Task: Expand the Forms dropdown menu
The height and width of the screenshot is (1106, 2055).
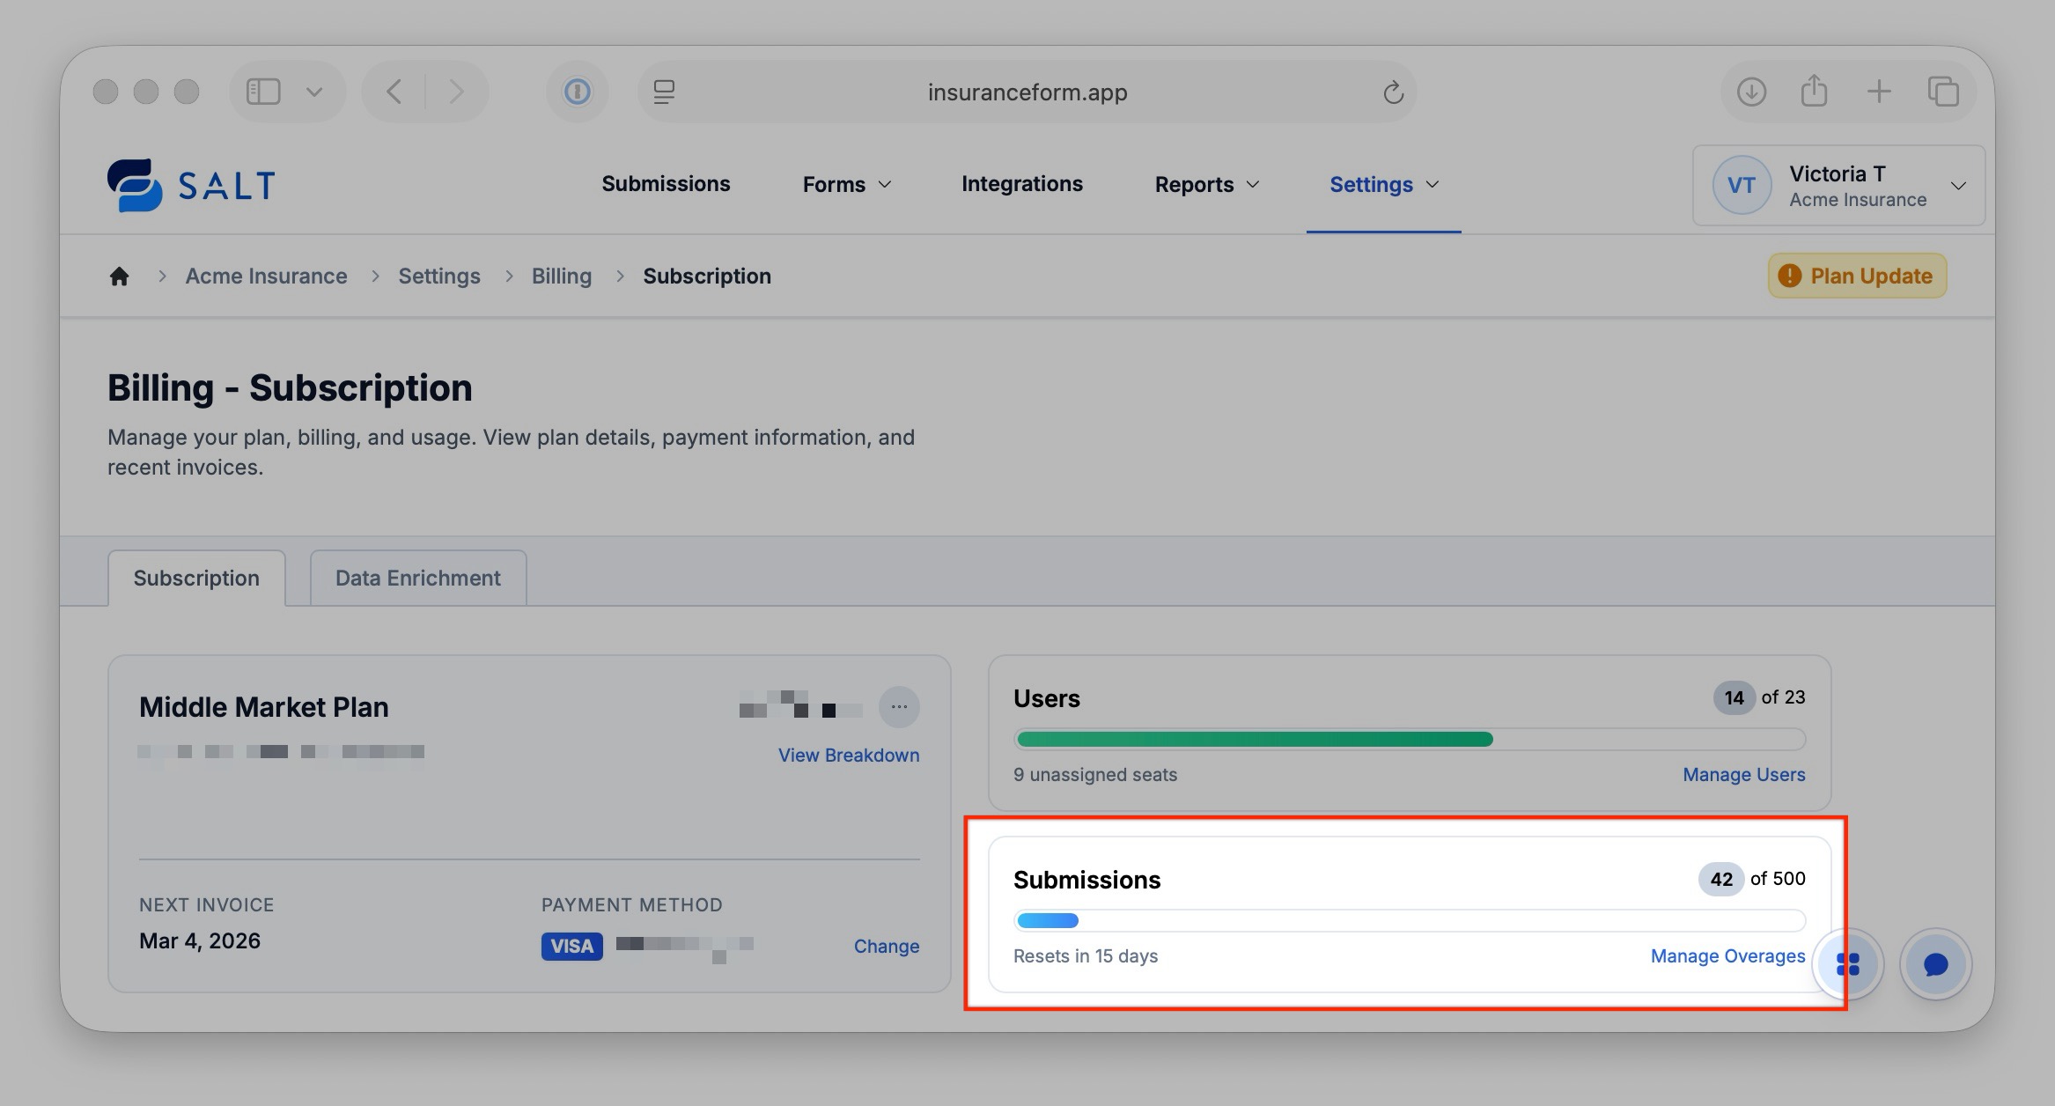Action: pyautogui.click(x=846, y=185)
